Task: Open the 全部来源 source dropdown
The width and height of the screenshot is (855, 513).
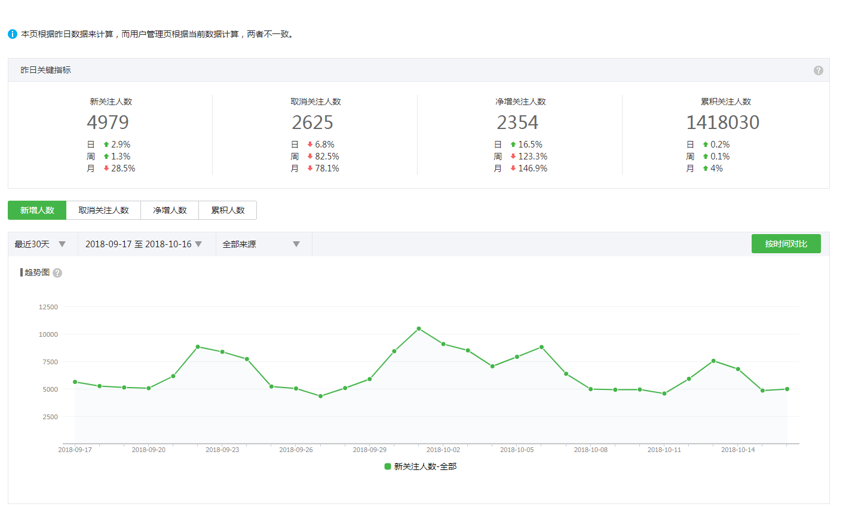Action: [261, 244]
